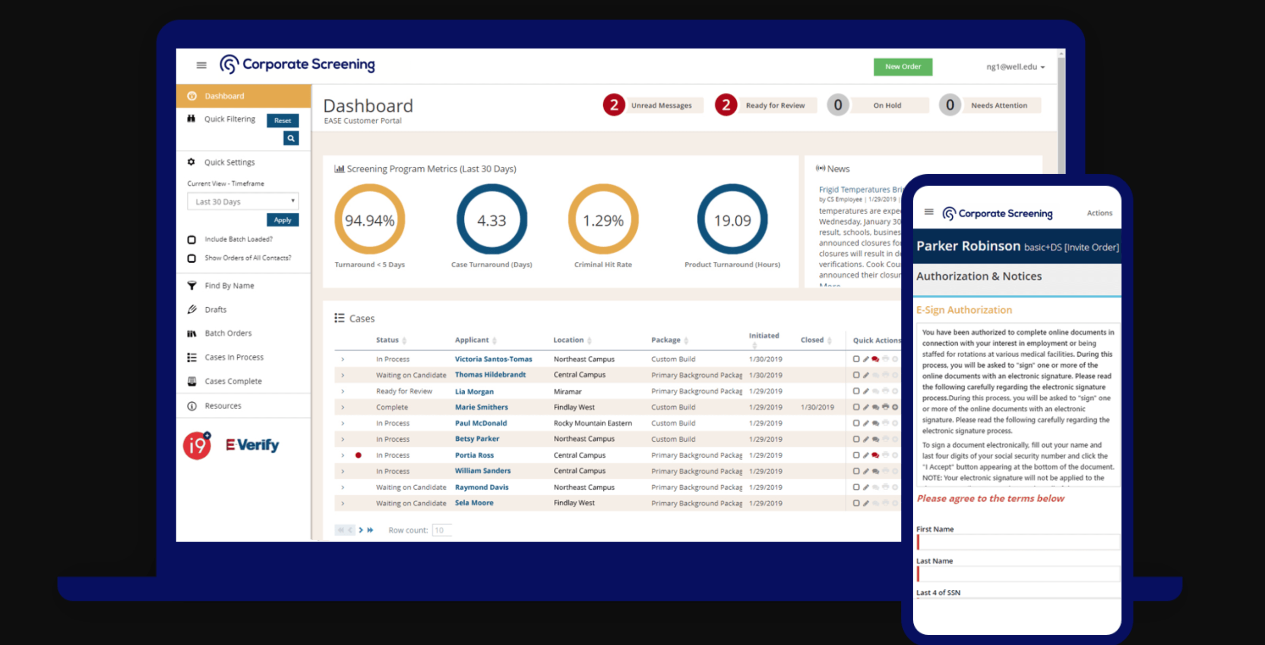The width and height of the screenshot is (1265, 645).
Task: Open Dashboard in the sidebar
Action: 244,96
